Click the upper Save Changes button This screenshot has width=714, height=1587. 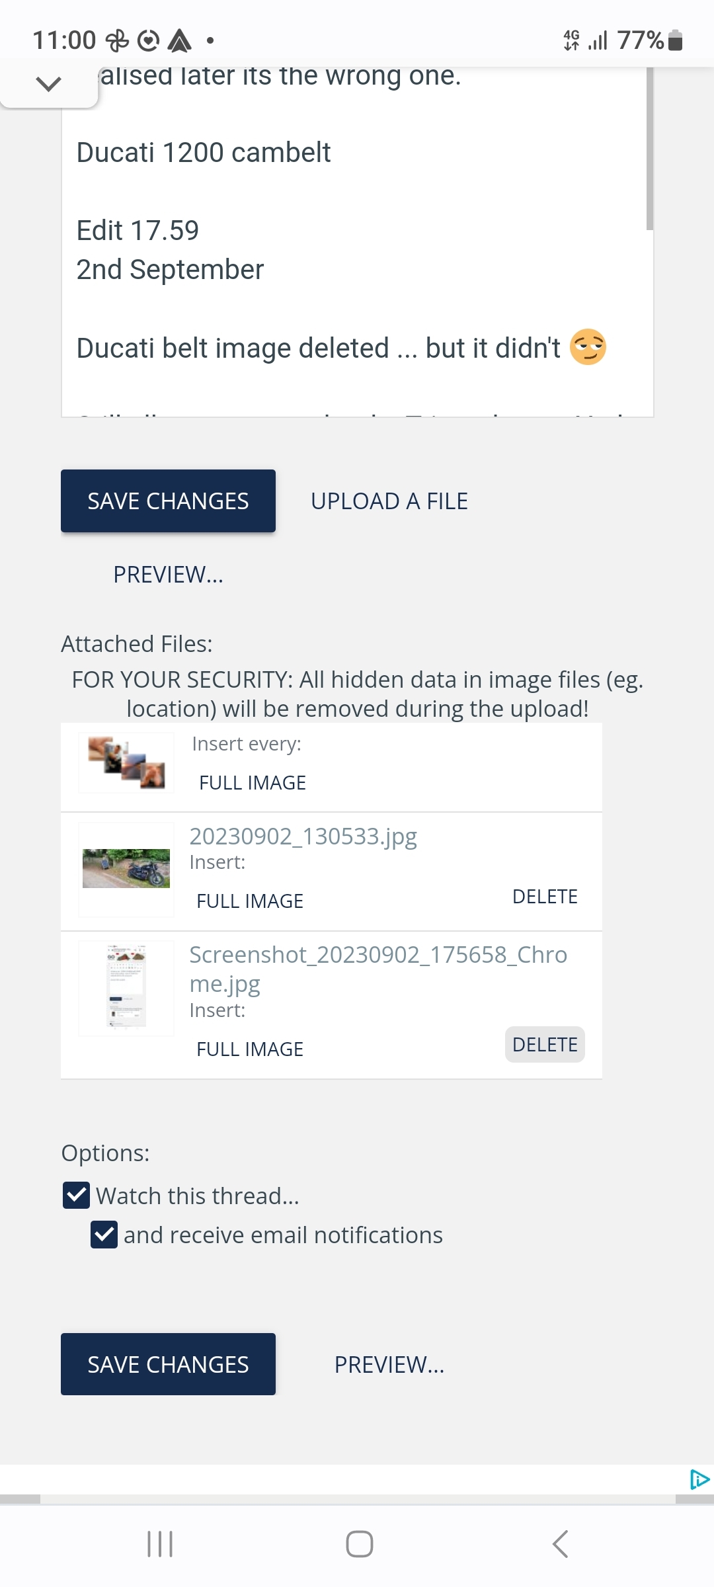tap(168, 501)
